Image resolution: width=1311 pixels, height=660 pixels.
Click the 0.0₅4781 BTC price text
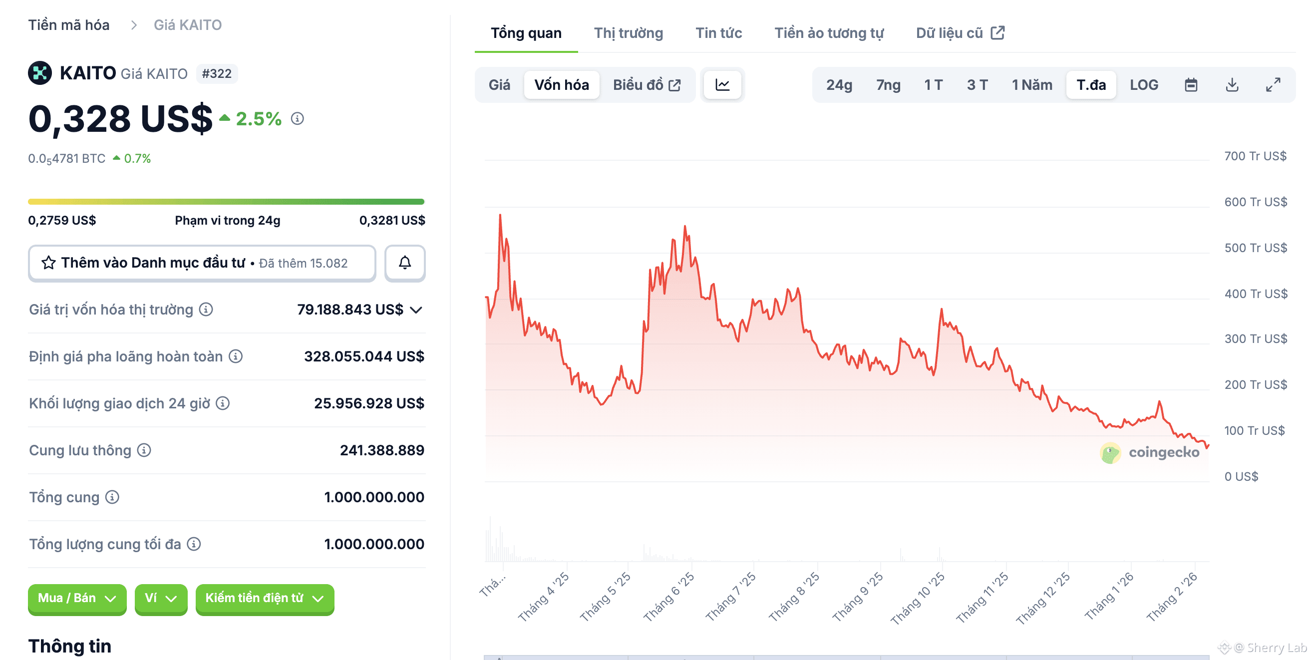pyautogui.click(x=67, y=159)
